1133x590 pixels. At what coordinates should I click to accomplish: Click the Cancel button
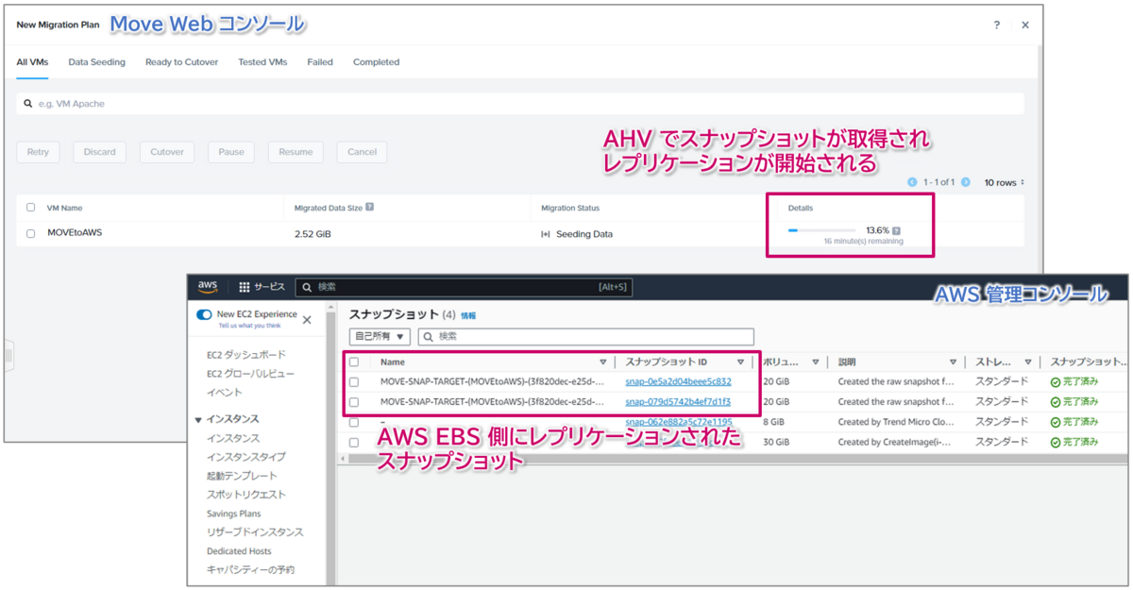click(x=362, y=152)
